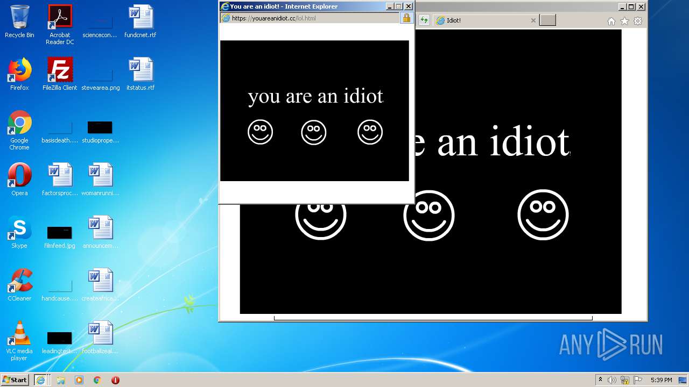Open the Opera desktop shortcut
This screenshot has height=387, width=689.
click(x=19, y=180)
